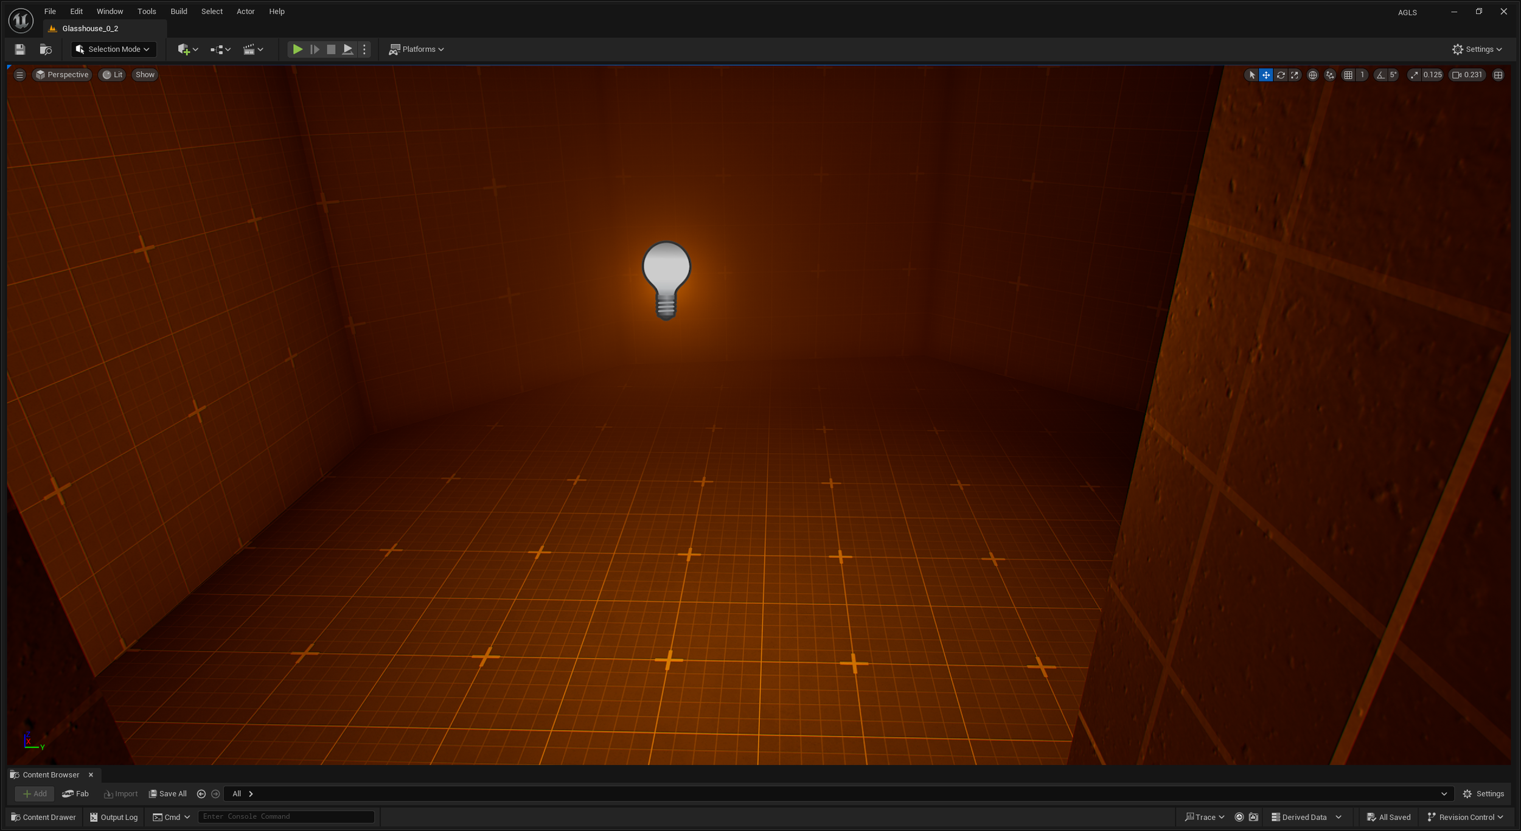Open the Fab marketplace button
Screen dimensions: 1521x831
(x=75, y=793)
